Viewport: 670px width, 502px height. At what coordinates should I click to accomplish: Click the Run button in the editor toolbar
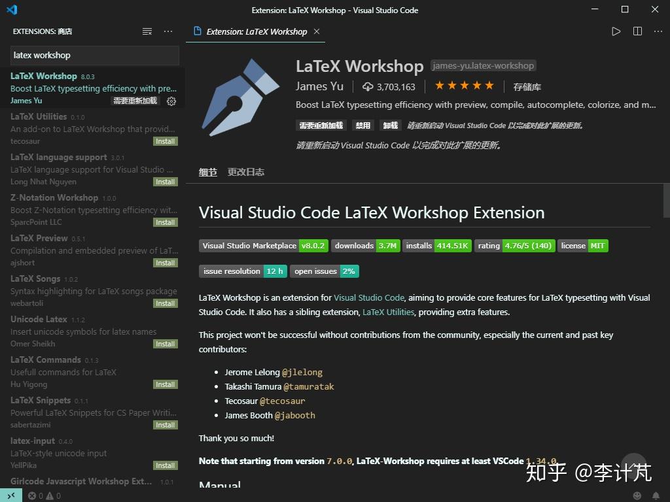pos(616,31)
